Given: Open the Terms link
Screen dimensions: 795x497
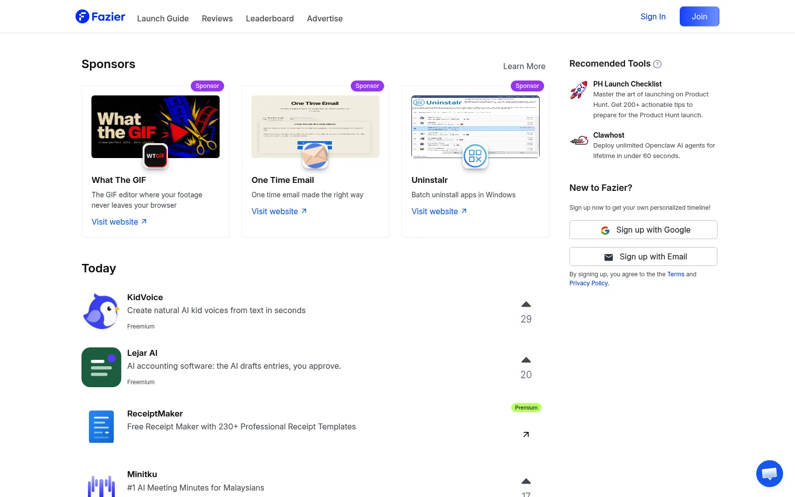Looking at the screenshot, I should (x=676, y=274).
